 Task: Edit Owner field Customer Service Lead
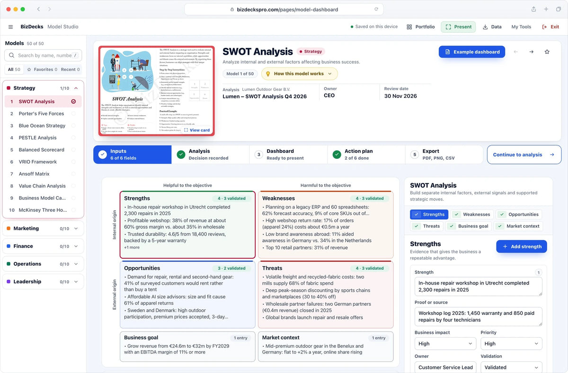point(445,367)
